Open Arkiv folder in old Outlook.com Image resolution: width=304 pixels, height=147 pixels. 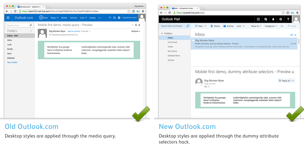[10, 40]
